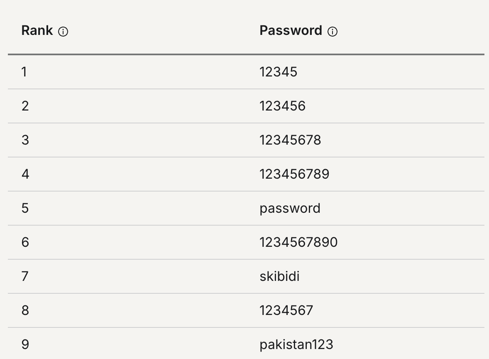This screenshot has height=359, width=489.
Task: Click rank number 5 cell
Action: (25, 208)
